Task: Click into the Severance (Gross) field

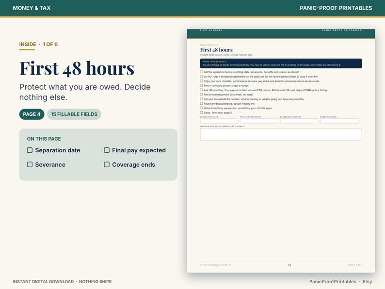Action: tap(299, 121)
